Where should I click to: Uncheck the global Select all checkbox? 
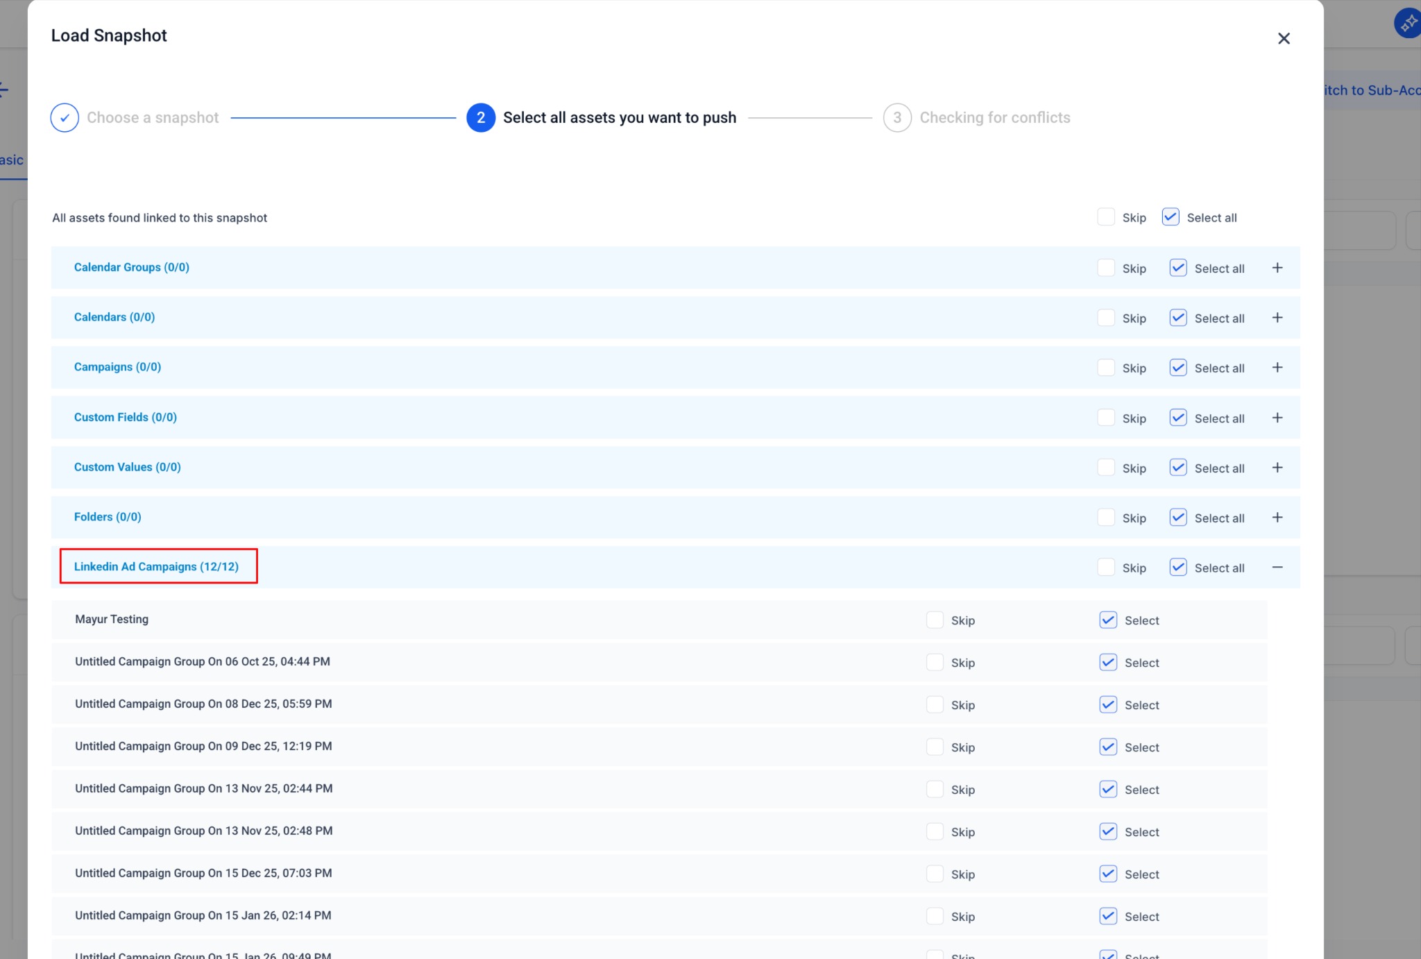(x=1171, y=217)
